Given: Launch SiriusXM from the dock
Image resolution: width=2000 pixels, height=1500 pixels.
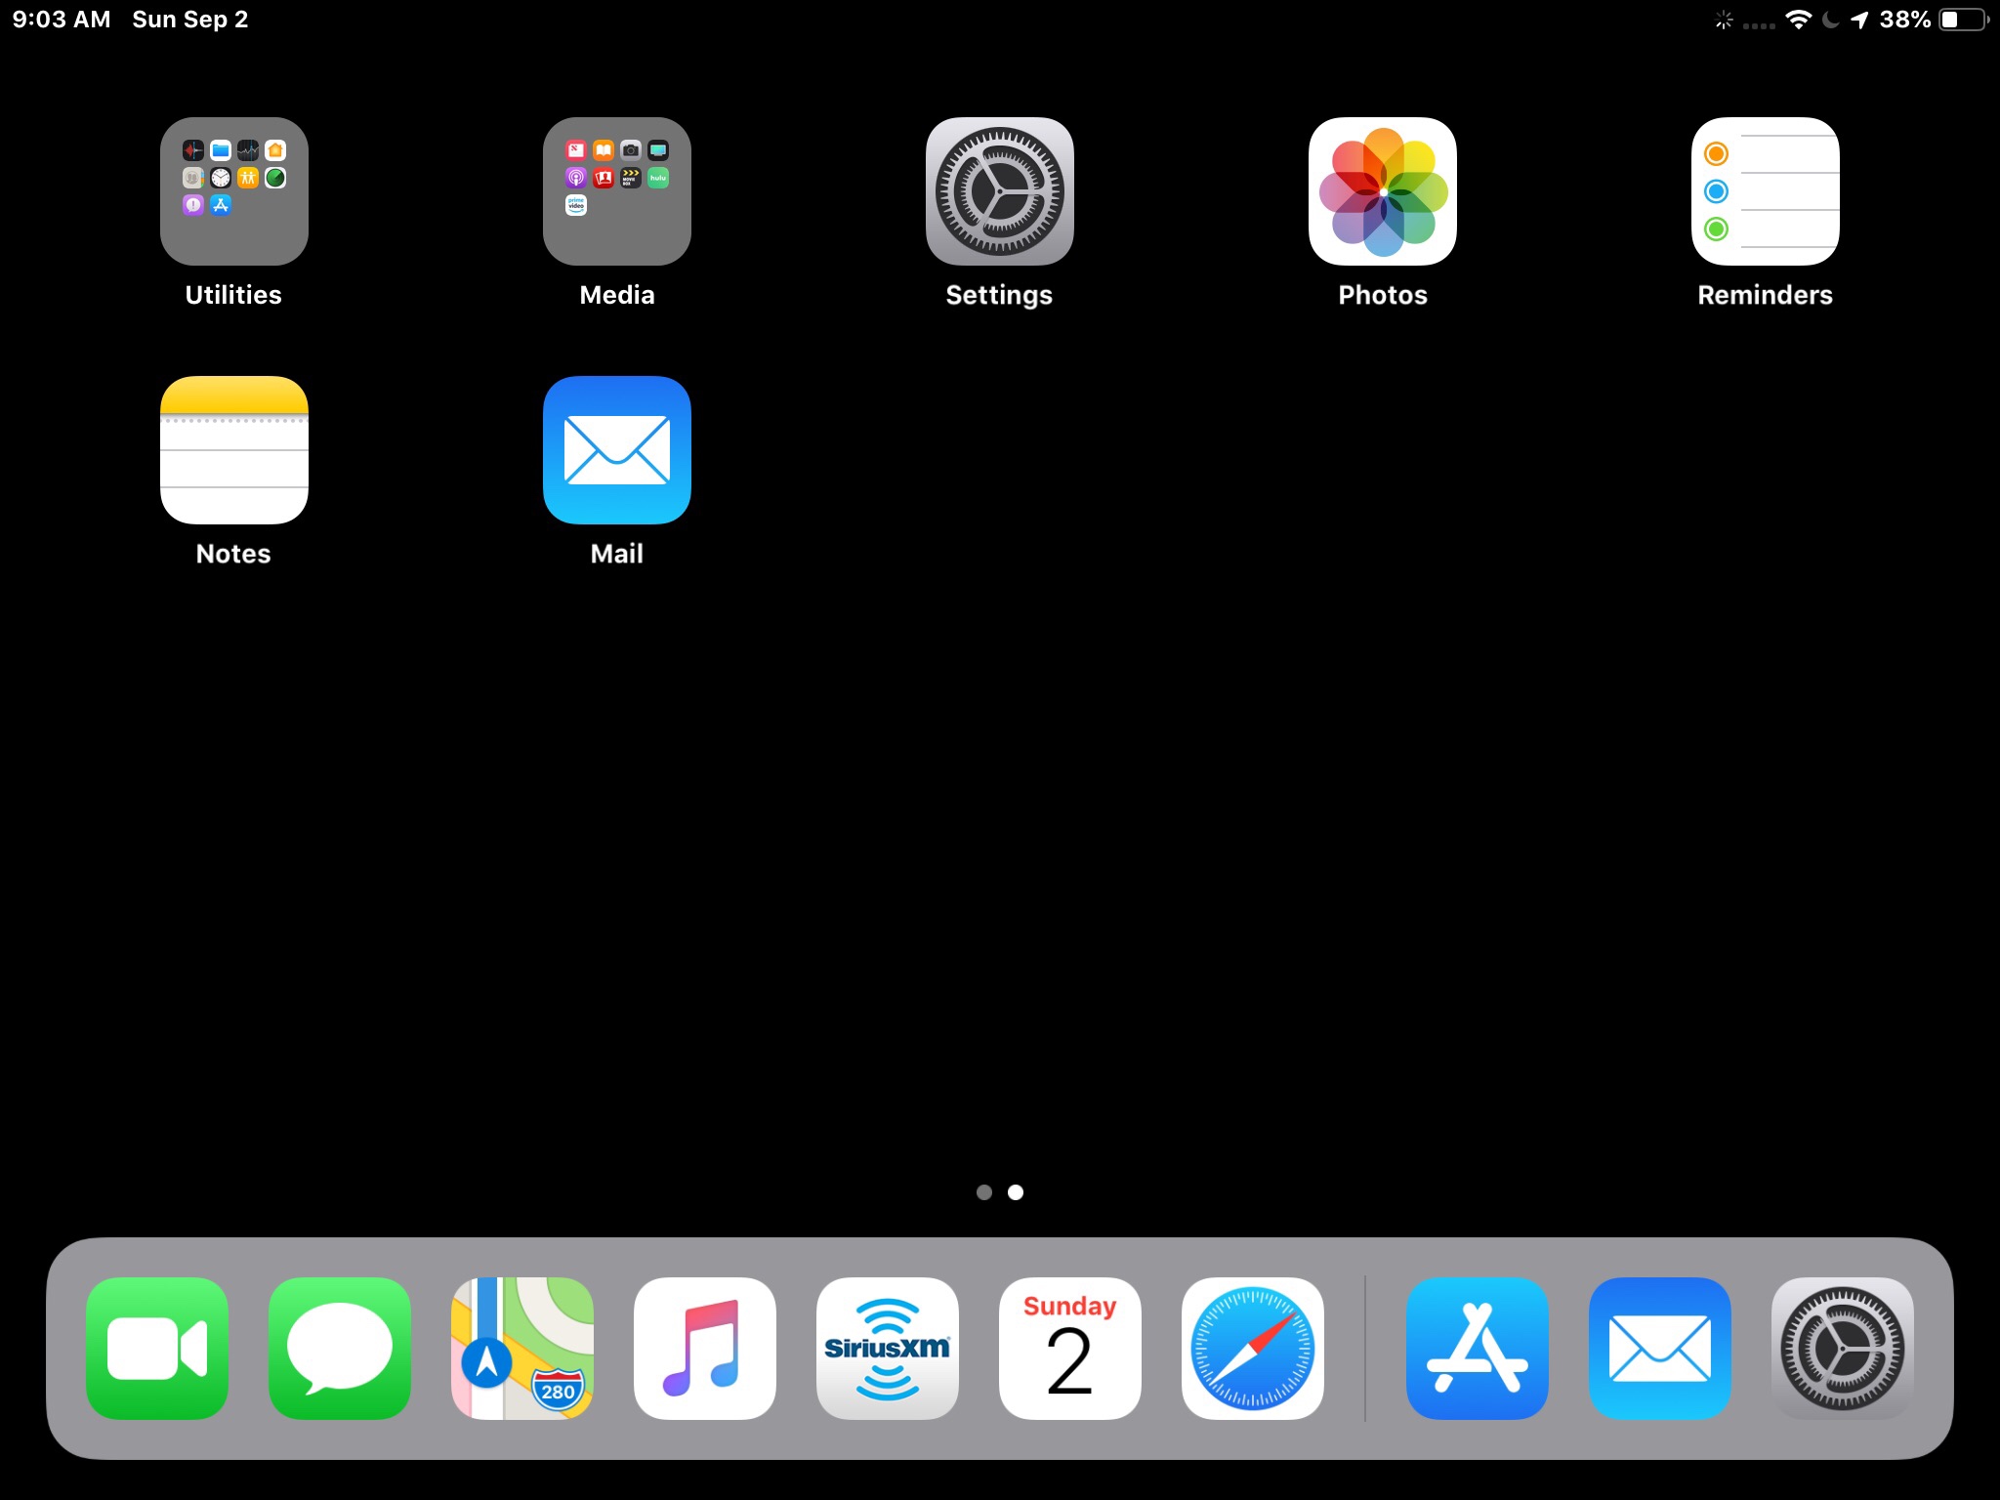Looking at the screenshot, I should click(888, 1349).
